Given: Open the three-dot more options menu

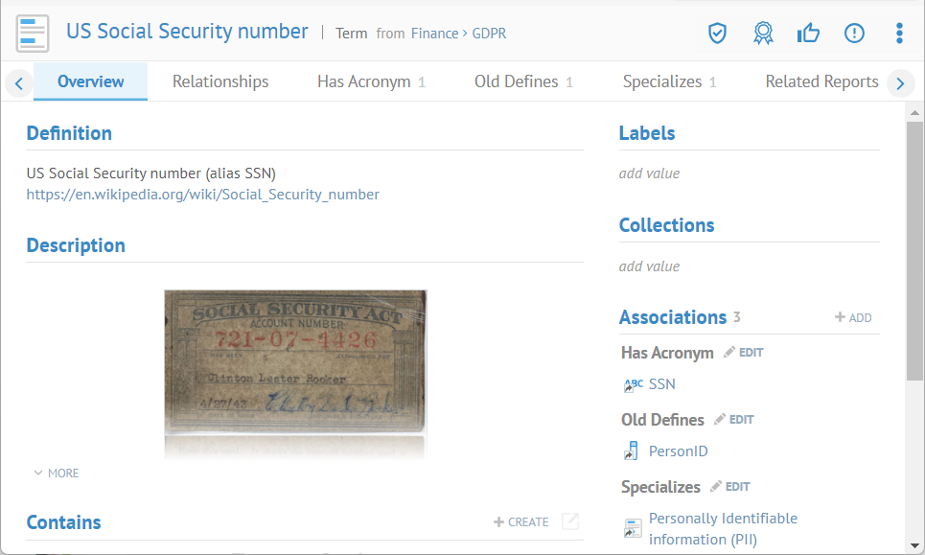Looking at the screenshot, I should tap(899, 34).
